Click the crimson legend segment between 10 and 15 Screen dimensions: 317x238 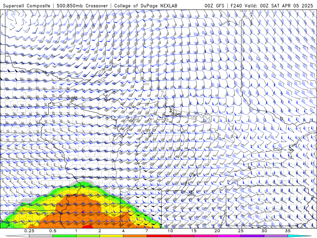click(182, 236)
